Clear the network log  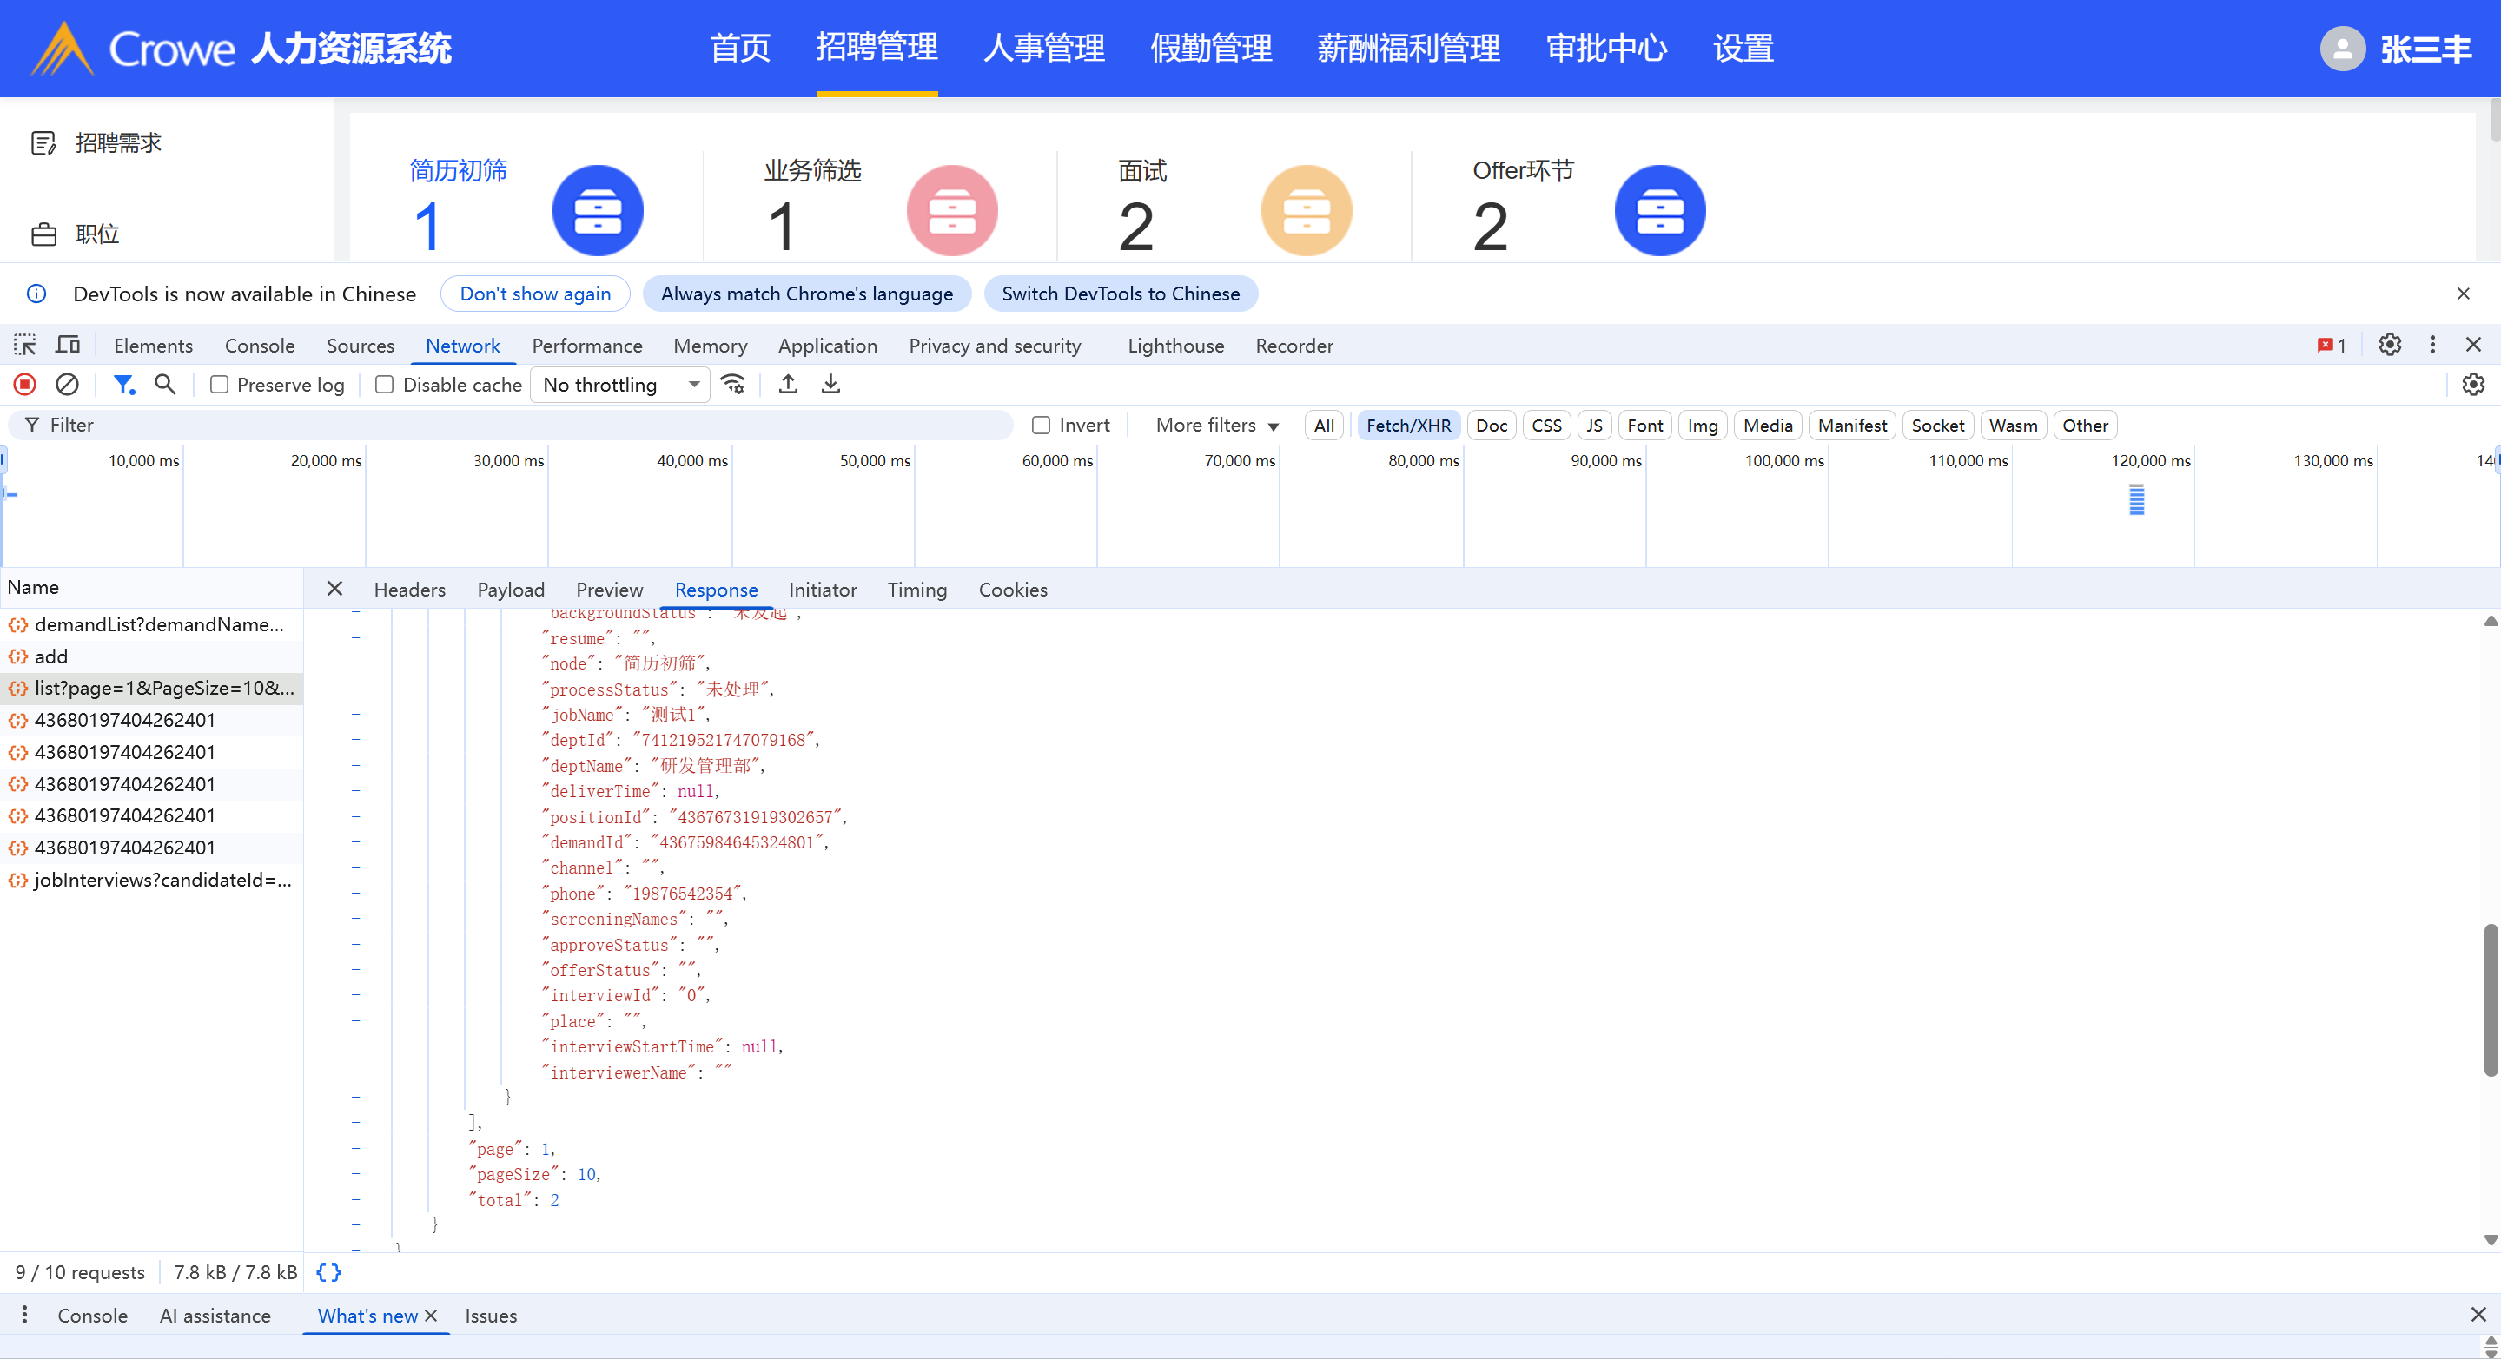point(67,385)
